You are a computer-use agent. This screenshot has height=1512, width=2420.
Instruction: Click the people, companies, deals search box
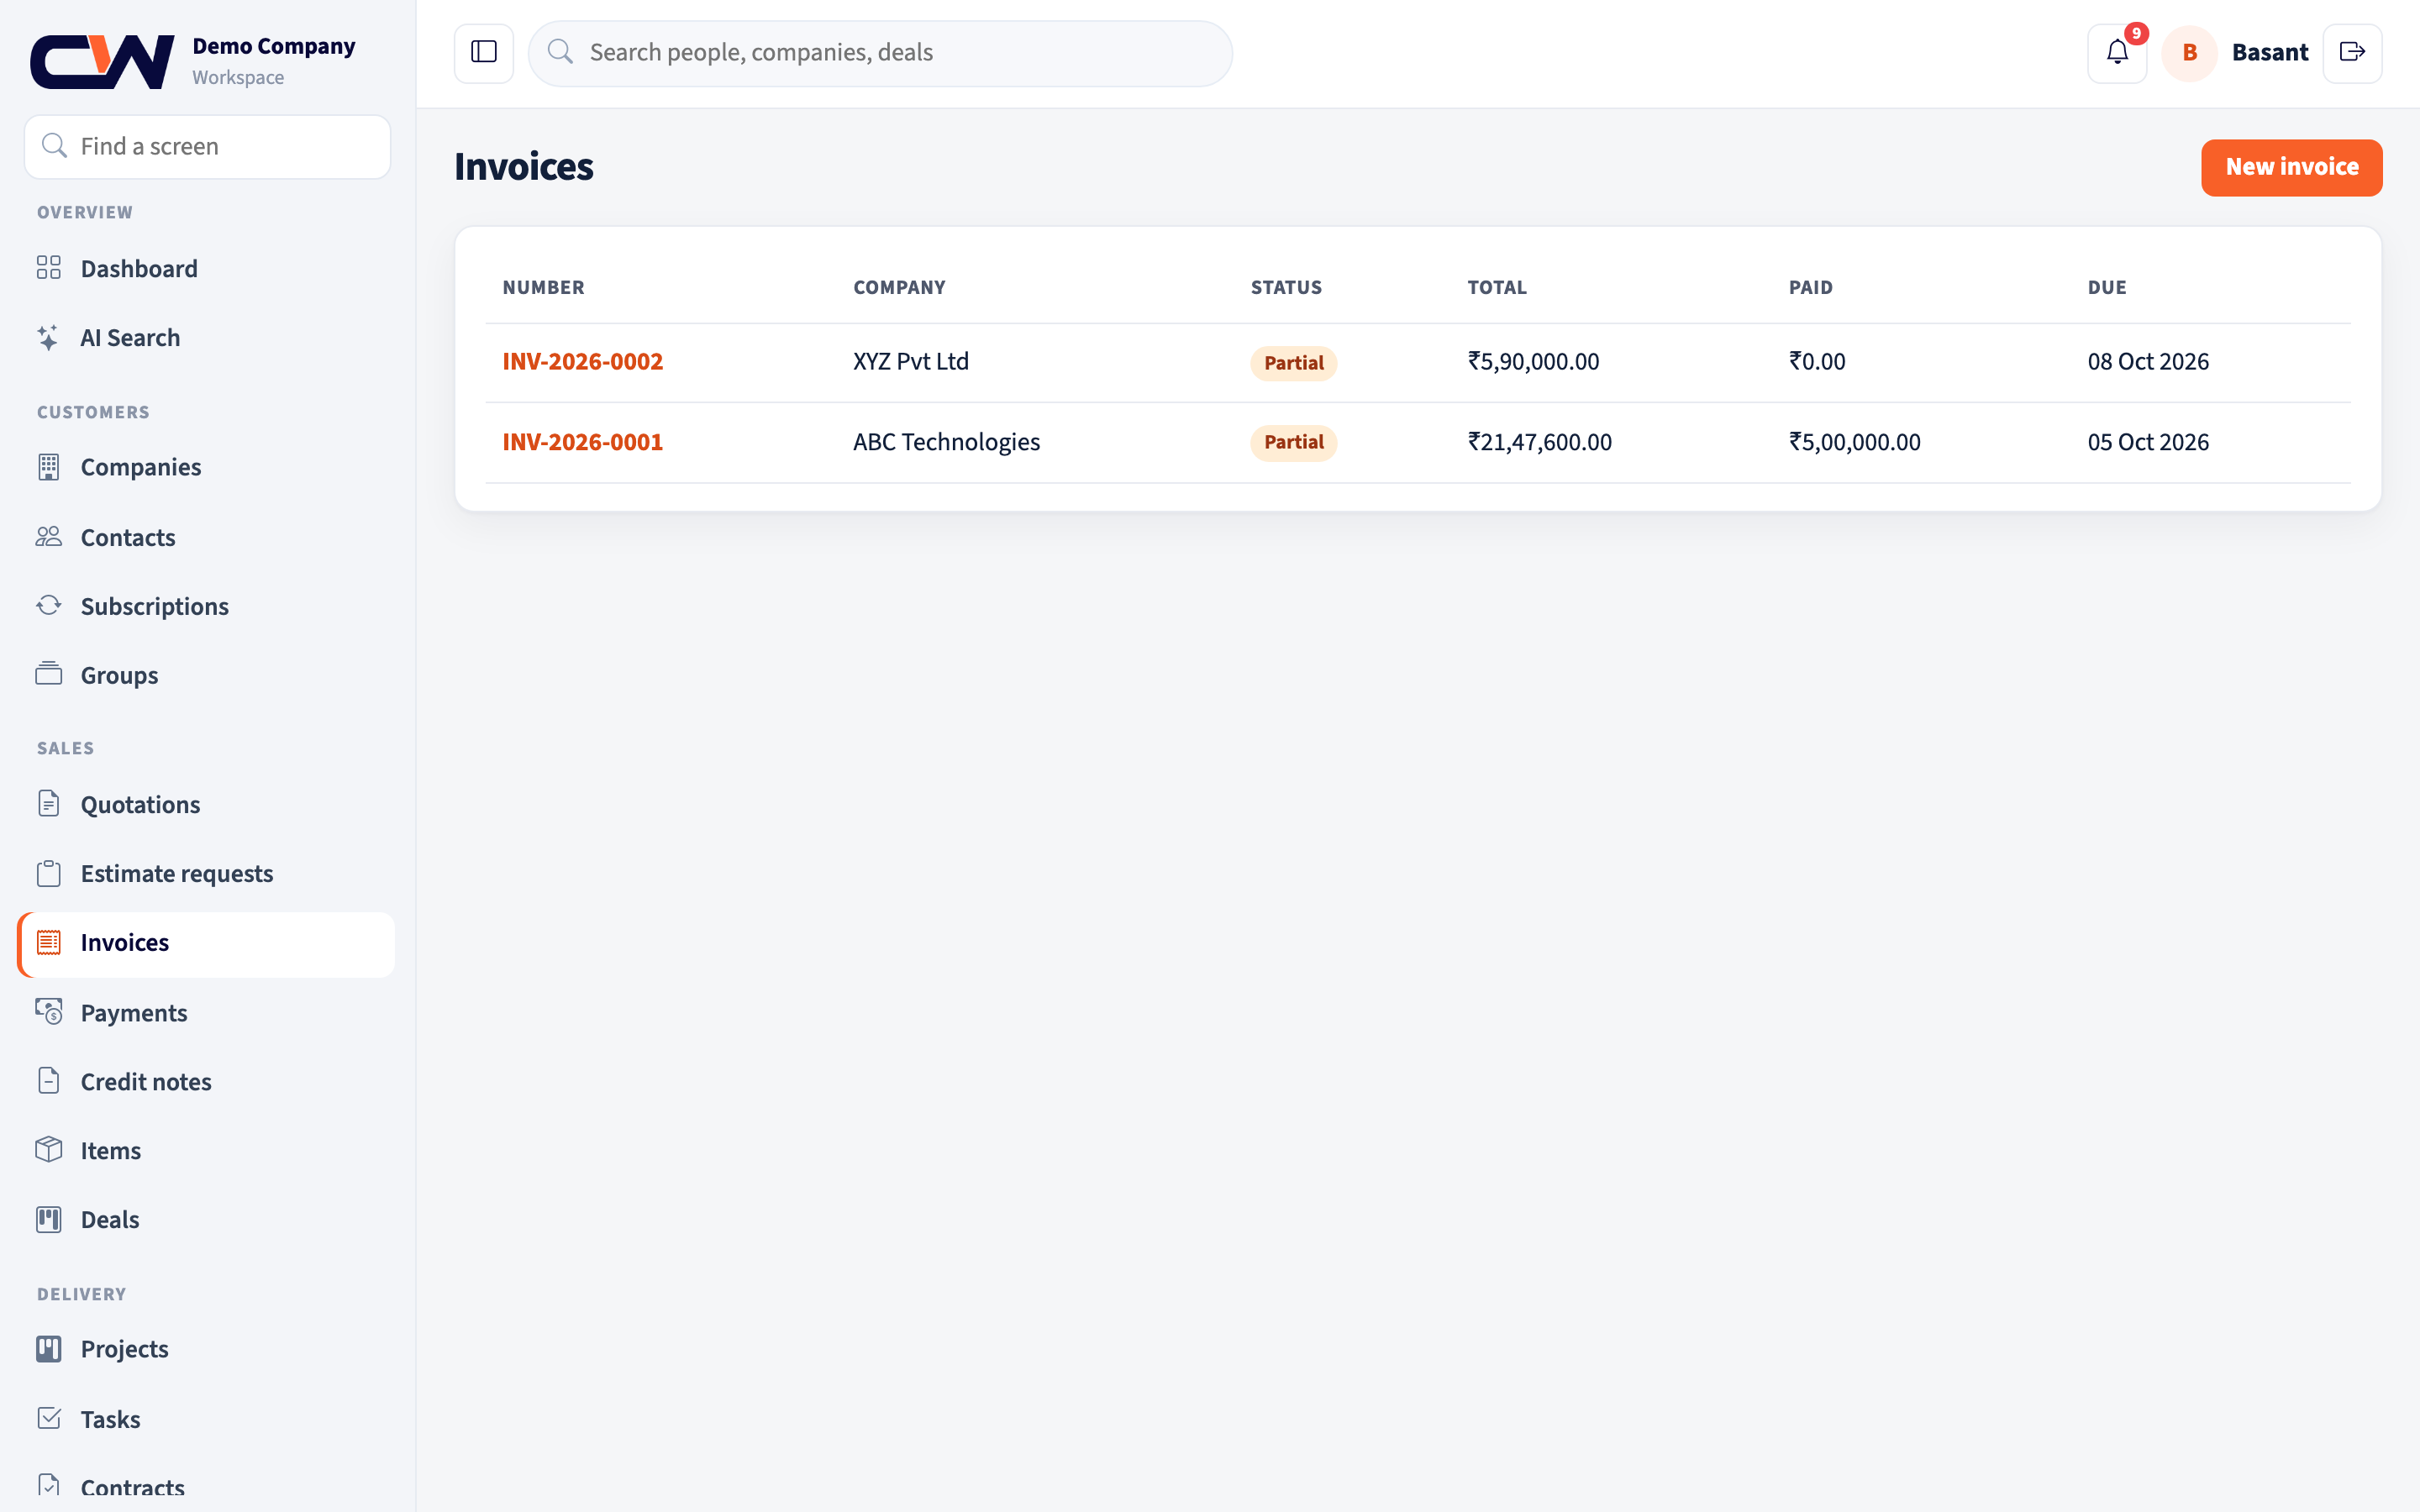880,53
